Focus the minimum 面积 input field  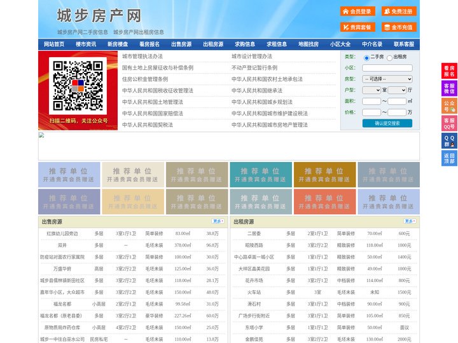coord(371,101)
